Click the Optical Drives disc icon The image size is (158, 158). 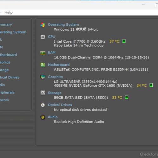click(x=43, y=105)
